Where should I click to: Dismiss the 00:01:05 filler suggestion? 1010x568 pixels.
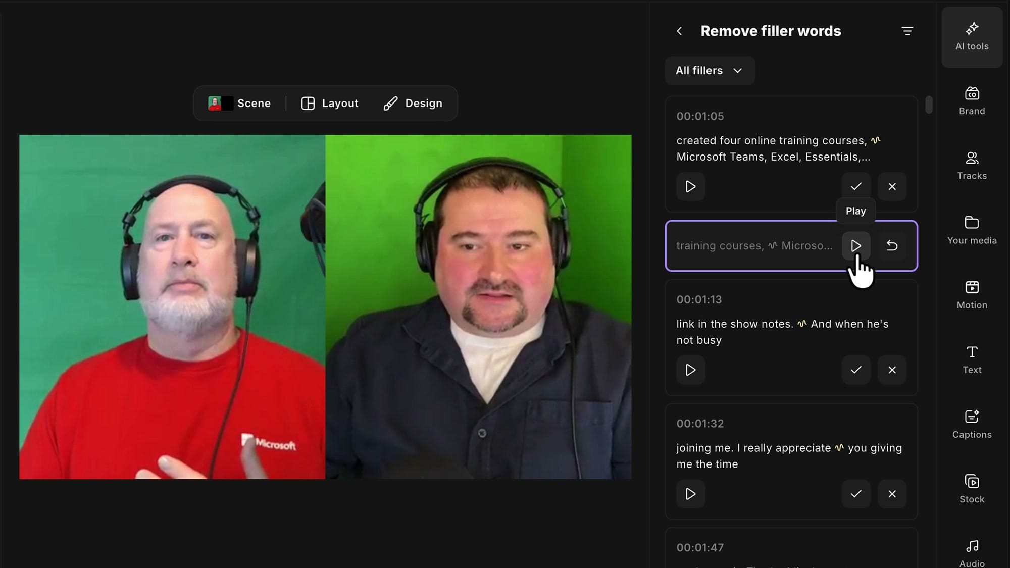892,186
